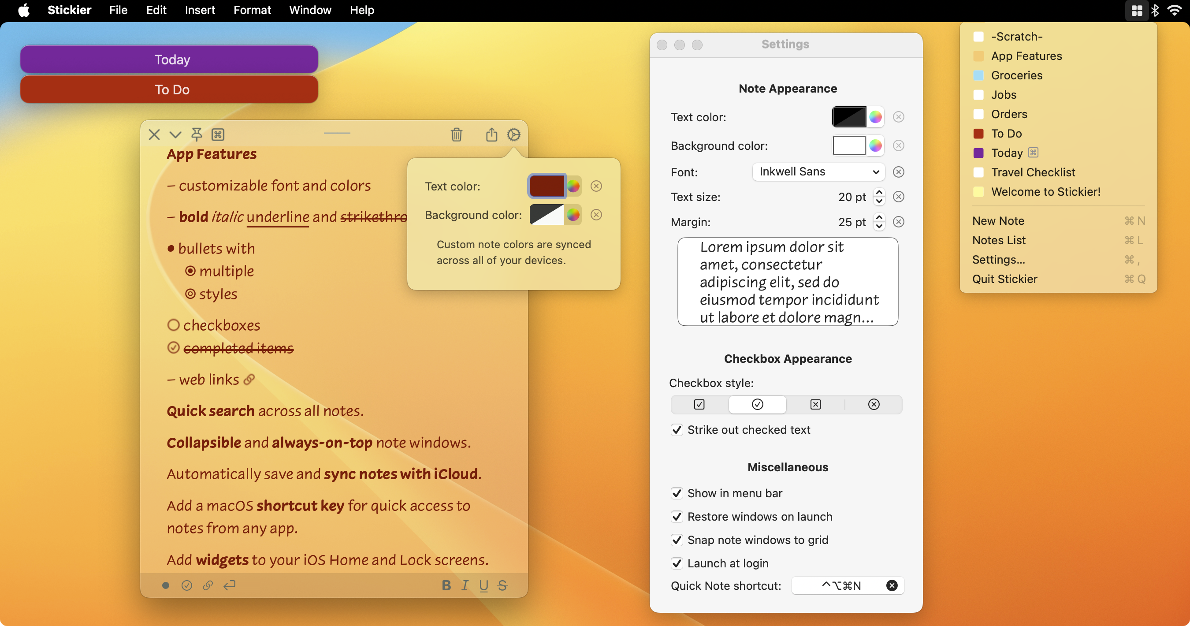Toggle Show in menu bar checkbox
The width and height of the screenshot is (1190, 626).
click(677, 493)
